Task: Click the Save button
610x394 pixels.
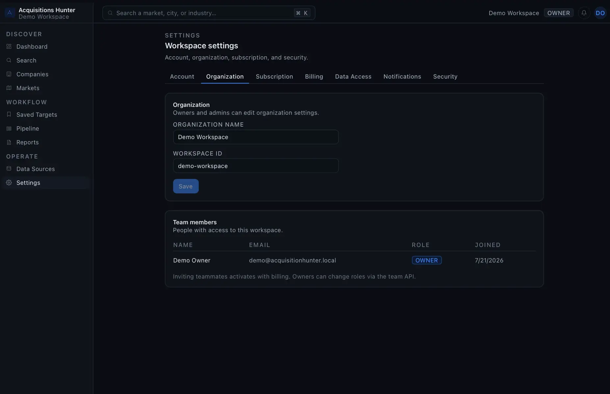Action: click(186, 186)
